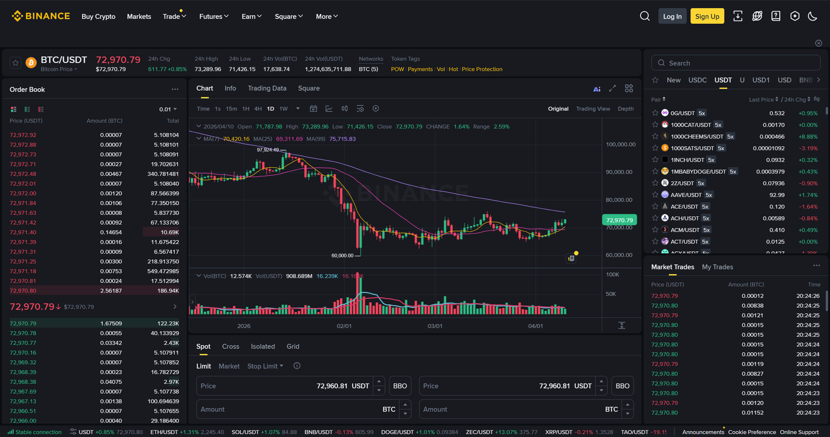
Task: Go to the Markets page
Action: 139,17
